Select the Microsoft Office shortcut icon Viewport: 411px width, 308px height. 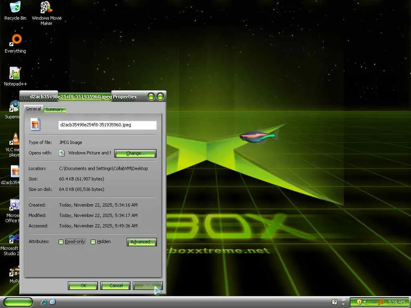(14, 205)
